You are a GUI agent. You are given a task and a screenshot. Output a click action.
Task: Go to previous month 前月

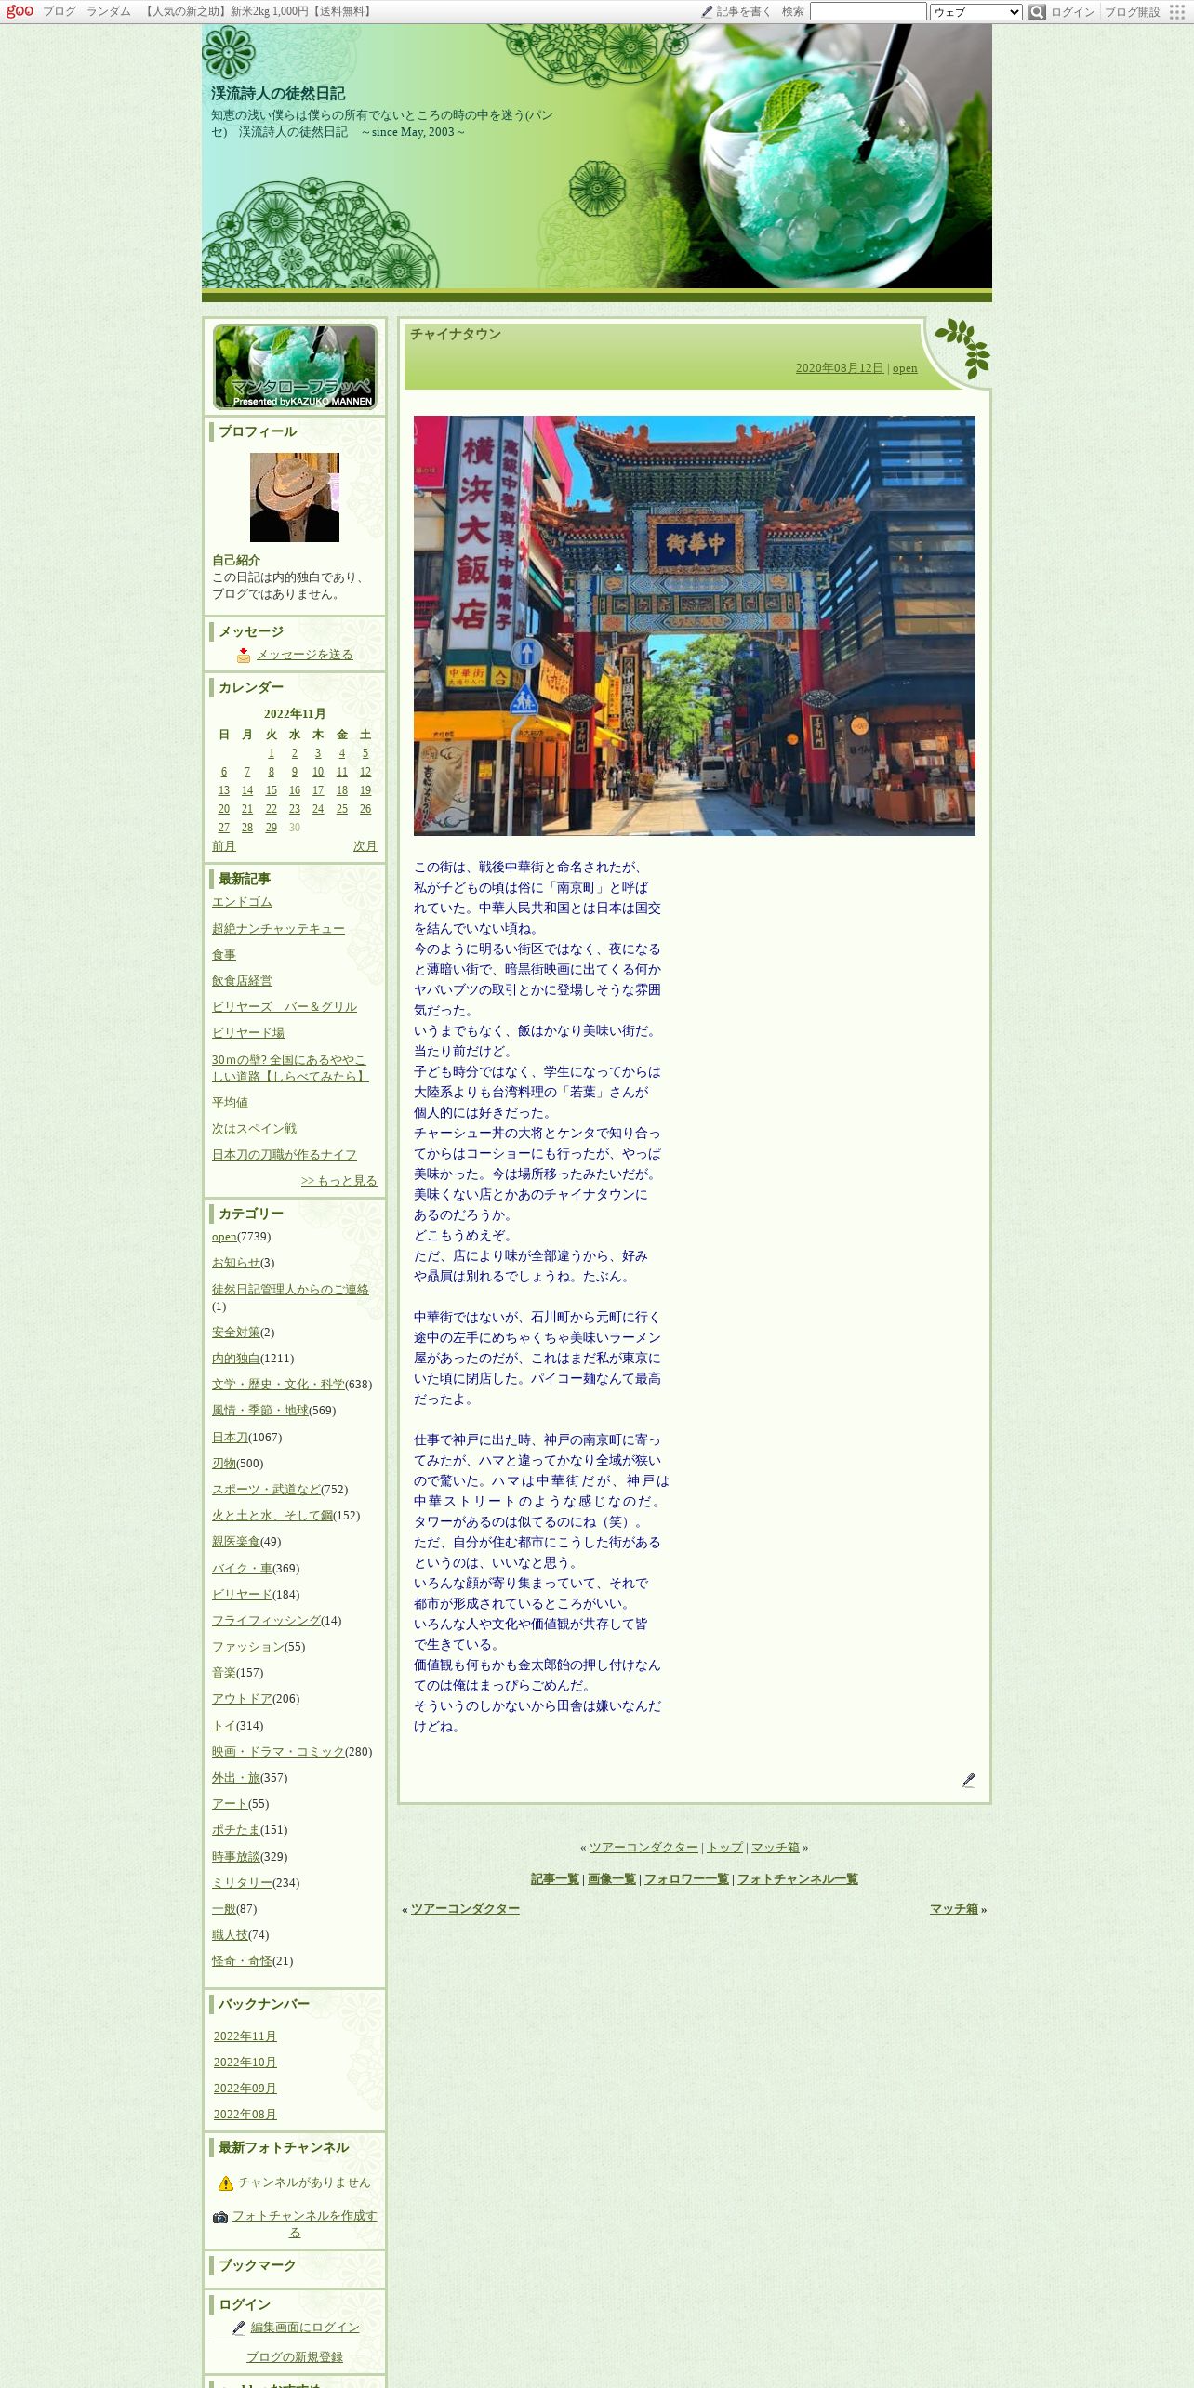click(224, 846)
